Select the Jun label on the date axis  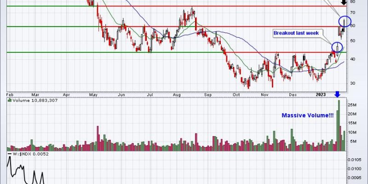pos(121,94)
